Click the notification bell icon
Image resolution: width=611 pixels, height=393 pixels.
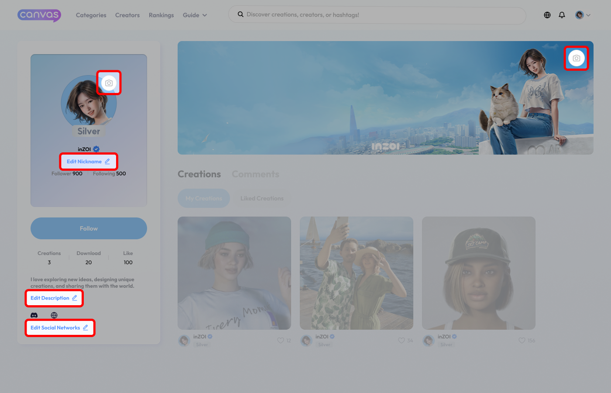tap(562, 14)
